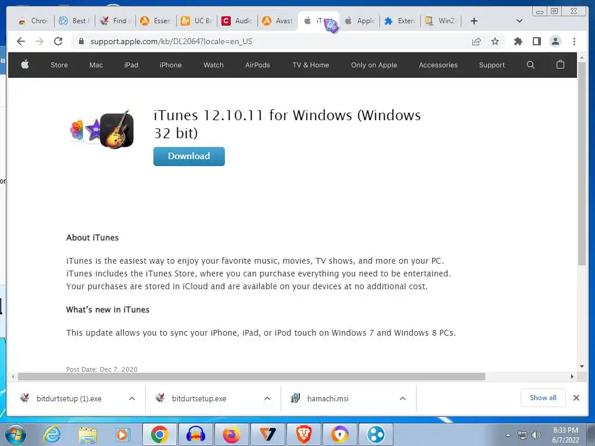Open Brave lion icon in taskbar
Screen dimensions: 595x446
pos(303,434)
